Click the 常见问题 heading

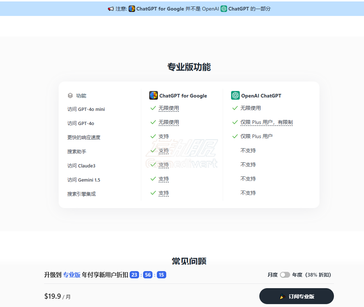pyautogui.click(x=189, y=261)
